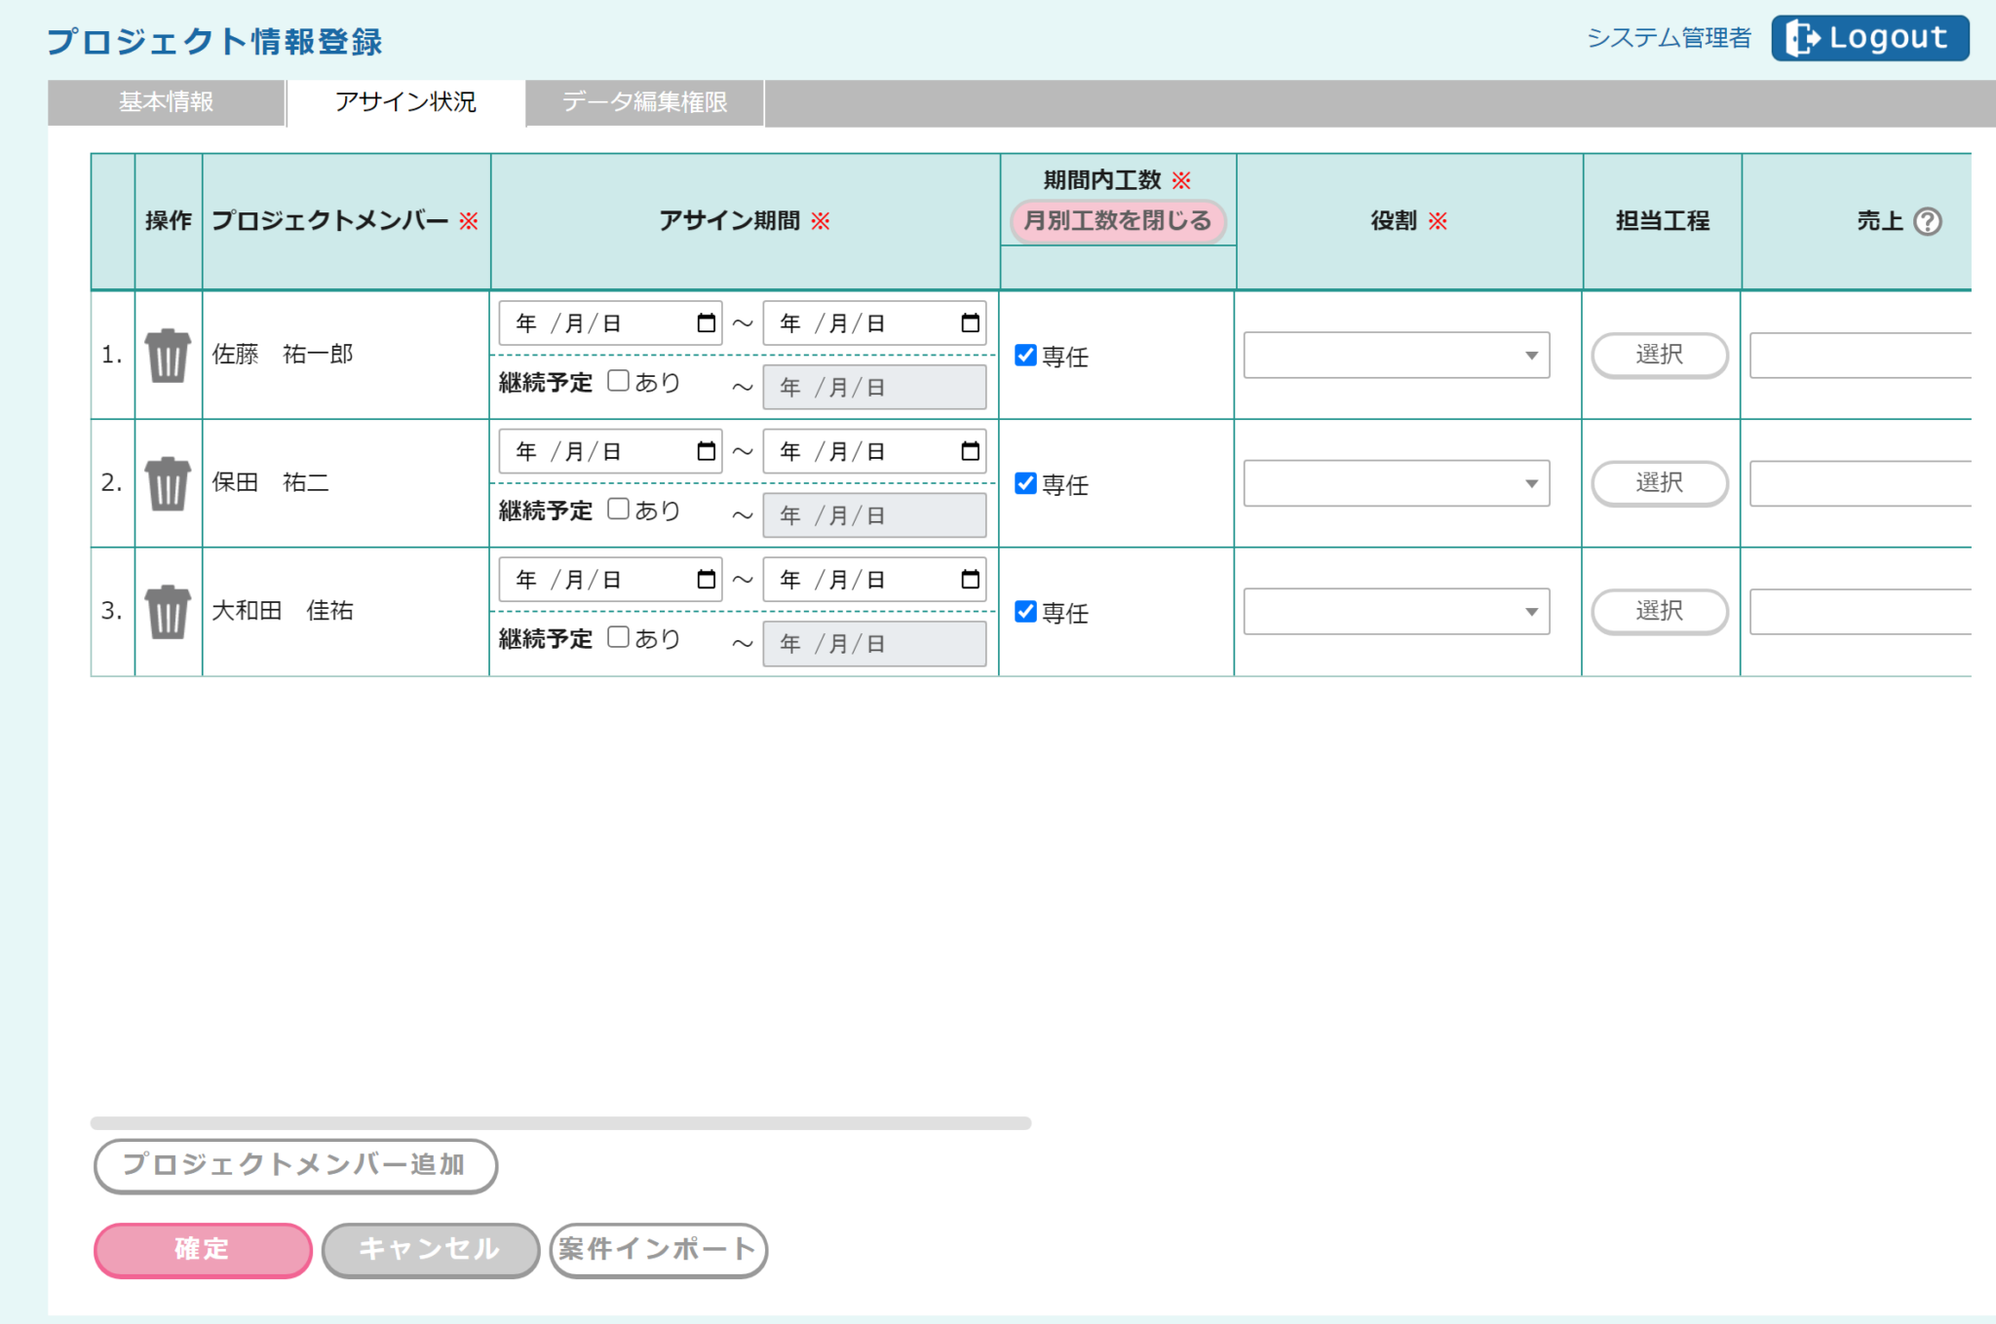1996x1324 pixels.
Task: Uncheck 専任 for 佐藤 祐一郎
Action: click(1025, 356)
